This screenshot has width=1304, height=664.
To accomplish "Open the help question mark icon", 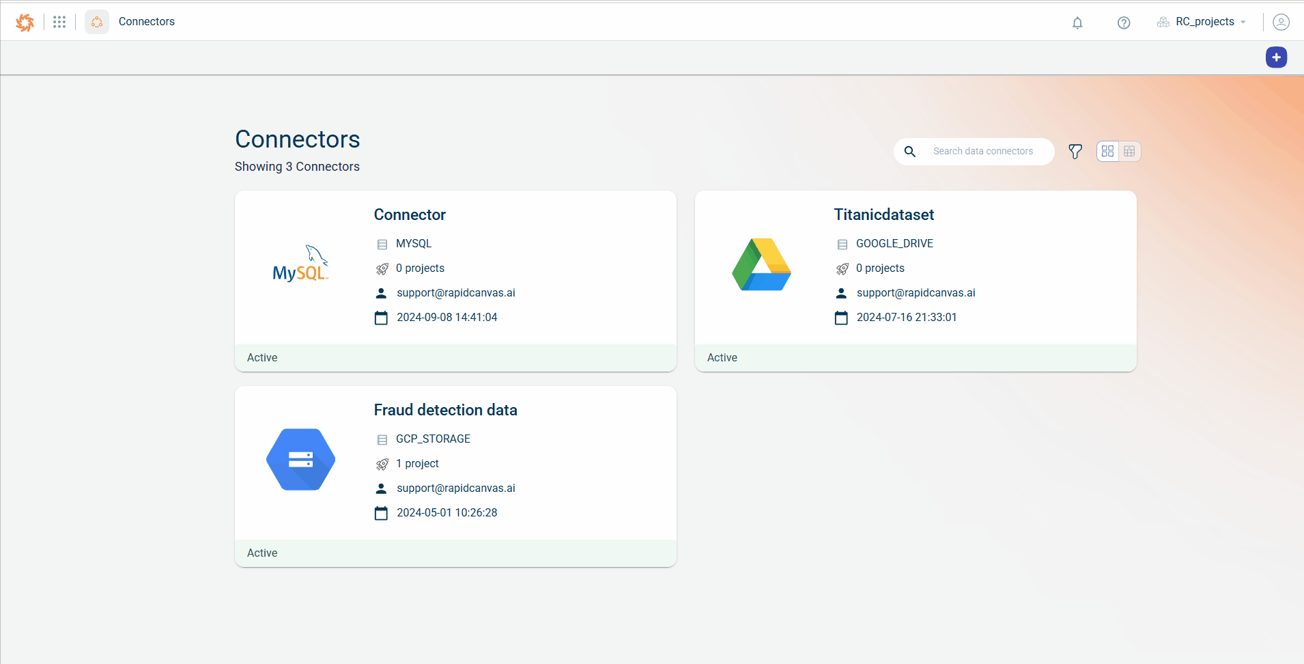I will coord(1124,23).
